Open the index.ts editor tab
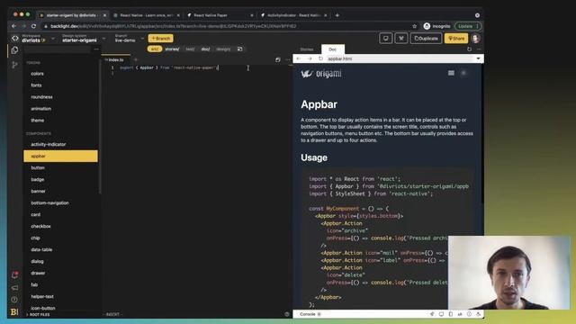The image size is (576, 324). tap(116, 59)
